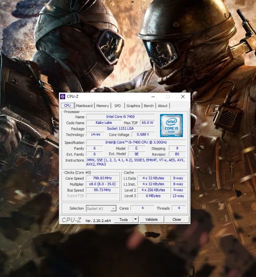The width and height of the screenshot is (256, 277).
Task: Close the CPU-Z window with X
Action: pos(183,97)
